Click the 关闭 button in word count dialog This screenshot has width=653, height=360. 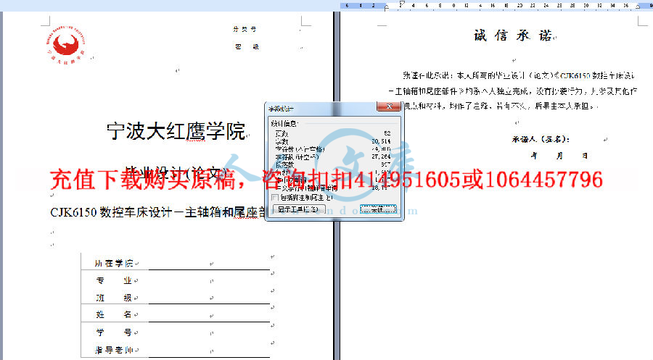[x=378, y=209]
